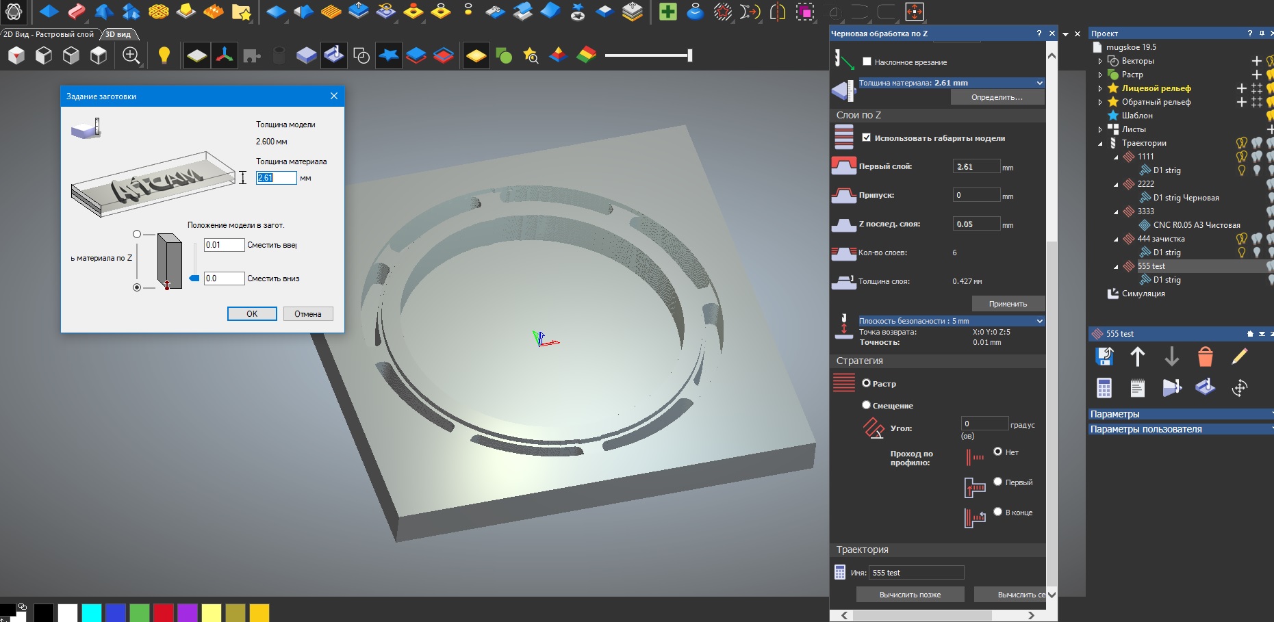Viewport: 1274px width, 622px height.
Task: Open the Плоскость безопасности dropdown section
Action: [1039, 321]
